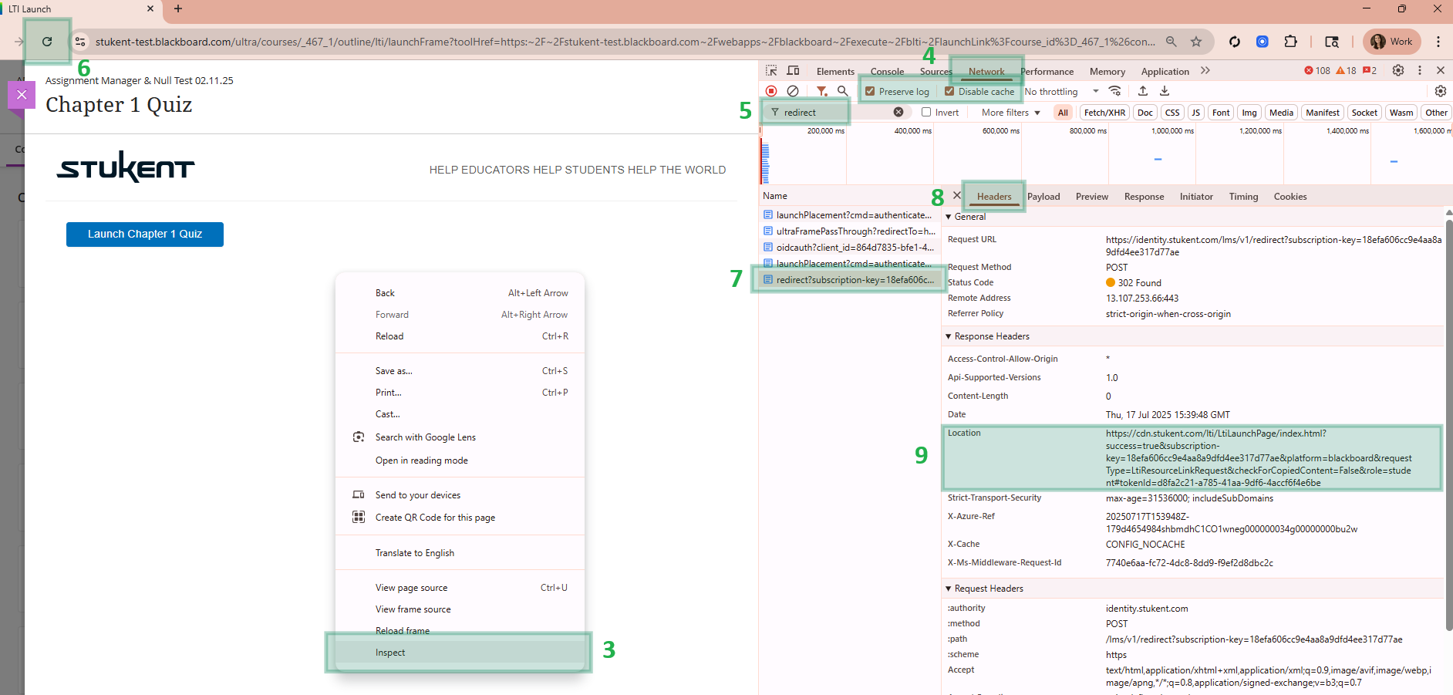Open network conditions wifi icon

(1115, 91)
